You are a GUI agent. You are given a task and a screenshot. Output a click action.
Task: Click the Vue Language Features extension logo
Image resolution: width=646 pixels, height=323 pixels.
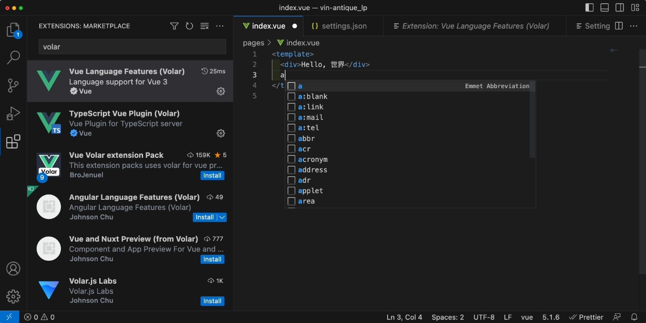coord(49,81)
